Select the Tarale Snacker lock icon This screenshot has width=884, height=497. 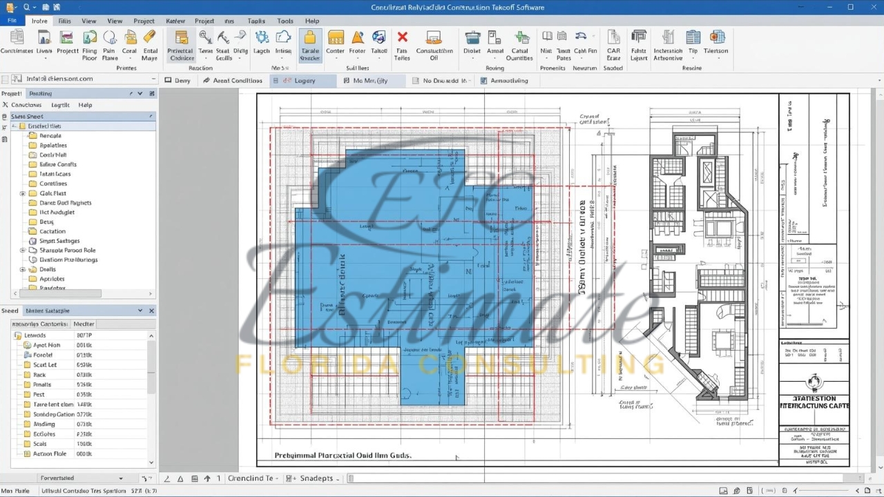[x=309, y=39]
